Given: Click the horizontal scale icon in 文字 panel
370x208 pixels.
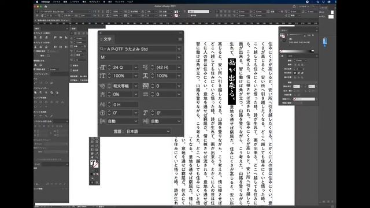Looking at the screenshot, I should (146, 76).
